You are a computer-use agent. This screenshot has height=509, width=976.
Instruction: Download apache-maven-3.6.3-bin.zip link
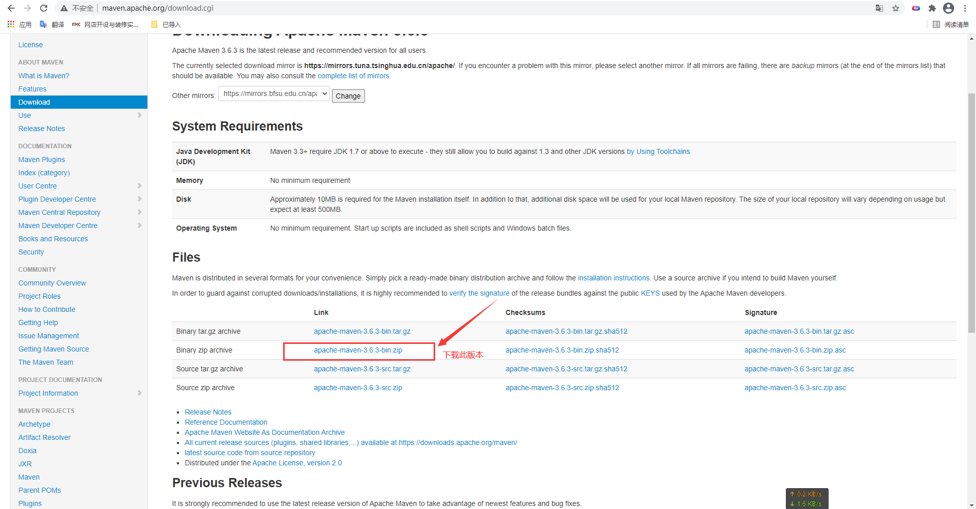click(x=358, y=350)
